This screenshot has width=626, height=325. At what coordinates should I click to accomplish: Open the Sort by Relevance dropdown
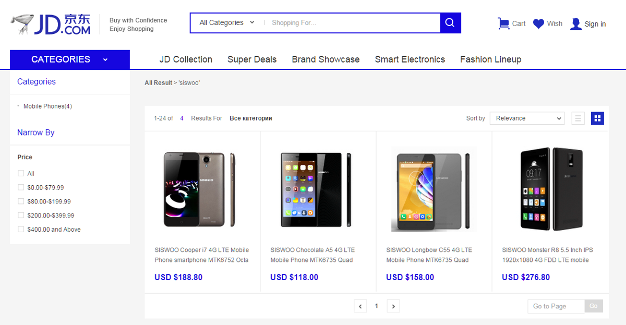coord(527,118)
